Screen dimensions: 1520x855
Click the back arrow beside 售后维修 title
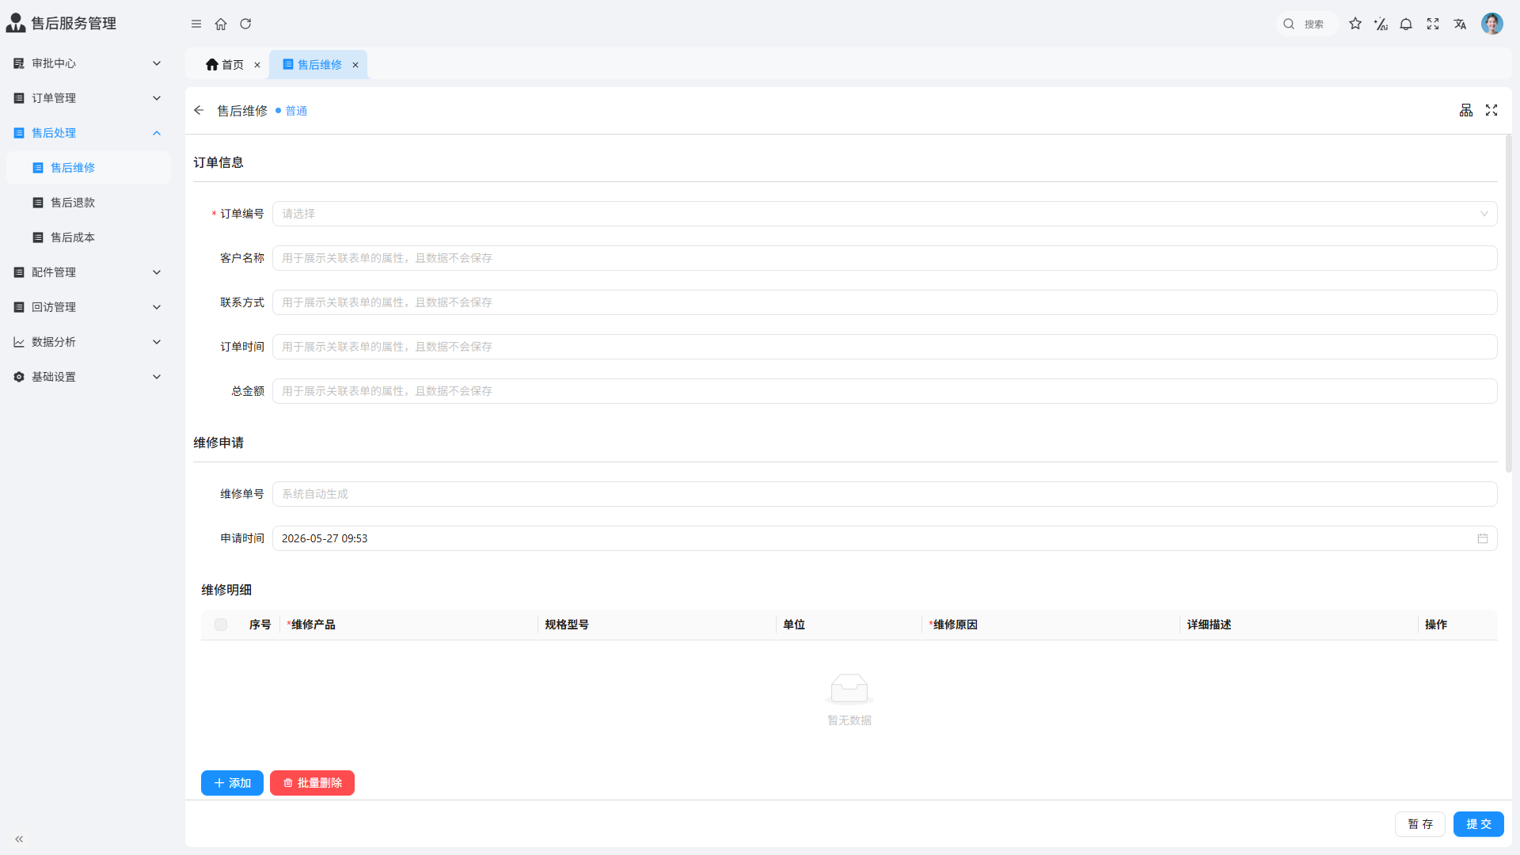click(199, 110)
